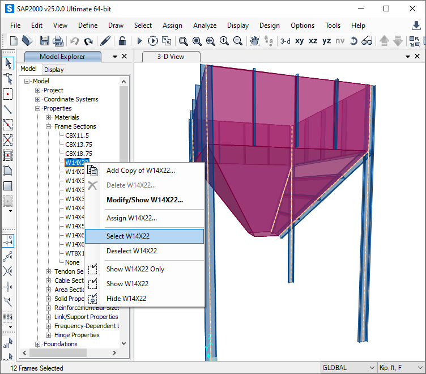Choose Select W14X22 in context menu
Screen dimensions: 426x374
coord(128,236)
